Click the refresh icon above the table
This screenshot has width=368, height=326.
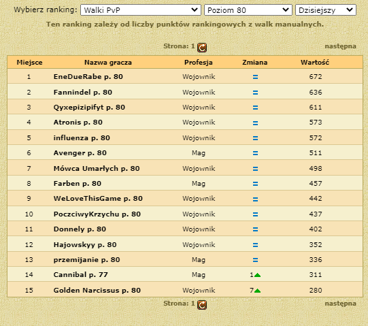202,48
